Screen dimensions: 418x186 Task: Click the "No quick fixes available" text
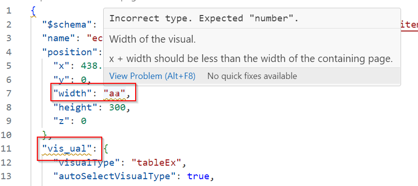pyautogui.click(x=252, y=76)
